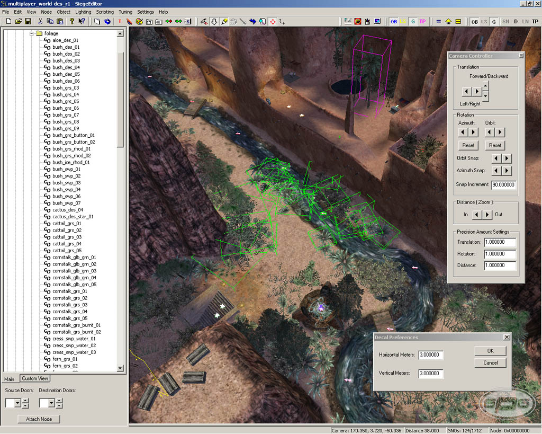Switch to the Custom View tab

[35, 378]
